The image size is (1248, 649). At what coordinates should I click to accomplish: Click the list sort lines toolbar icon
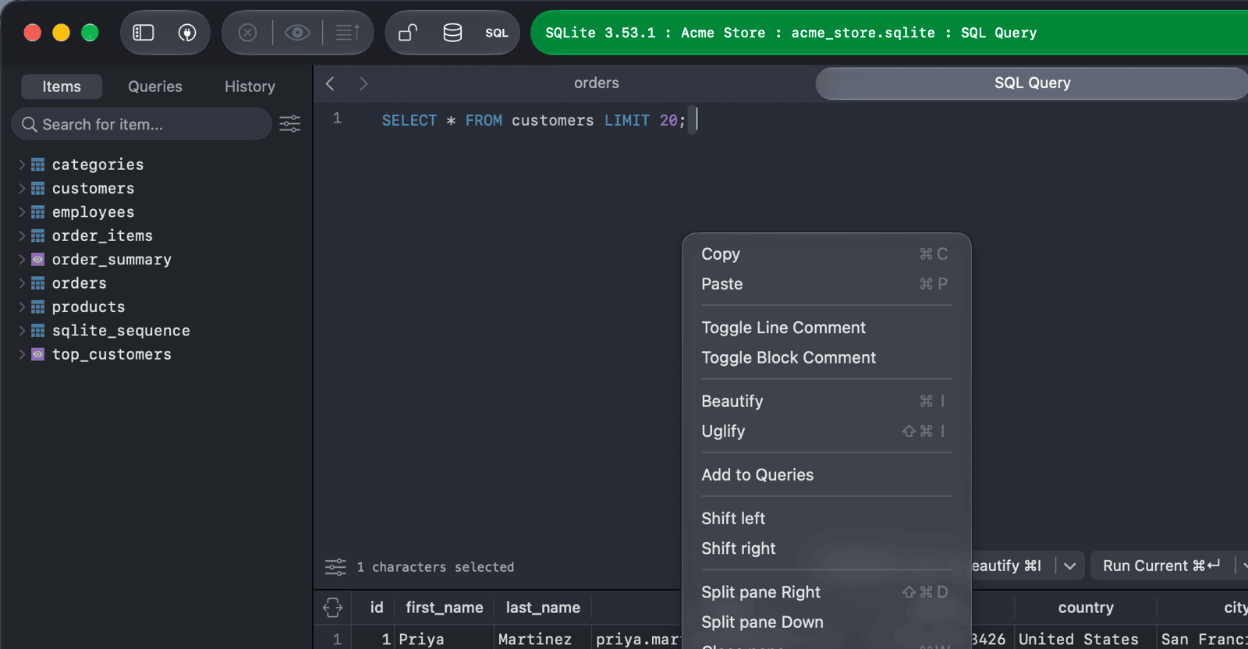coord(347,33)
